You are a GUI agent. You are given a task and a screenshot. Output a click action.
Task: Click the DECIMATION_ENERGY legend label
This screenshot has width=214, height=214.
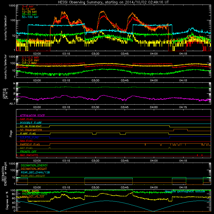34,165
